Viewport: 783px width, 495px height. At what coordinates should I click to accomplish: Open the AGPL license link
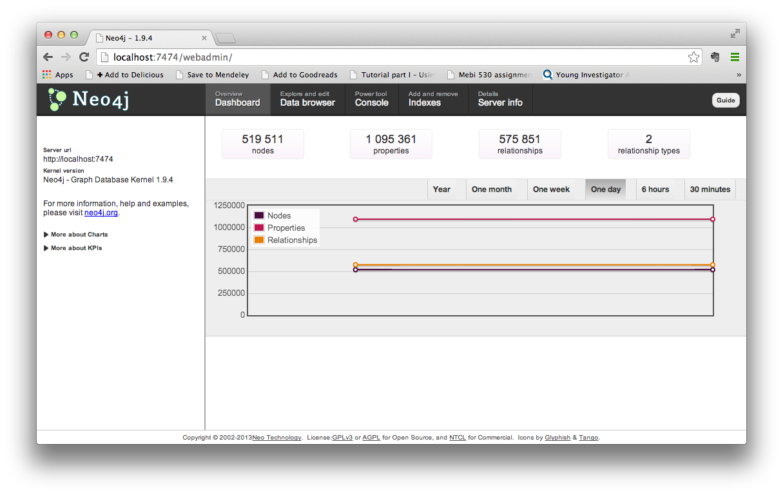click(371, 438)
